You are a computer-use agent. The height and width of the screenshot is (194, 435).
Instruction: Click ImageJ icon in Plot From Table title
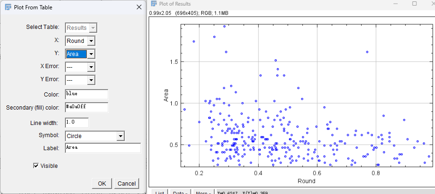pyautogui.click(x=8, y=7)
